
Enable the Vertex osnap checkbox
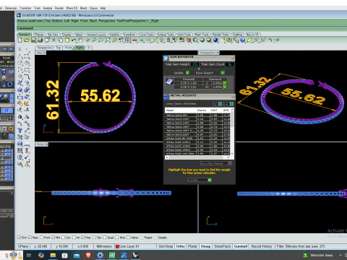click(129, 238)
